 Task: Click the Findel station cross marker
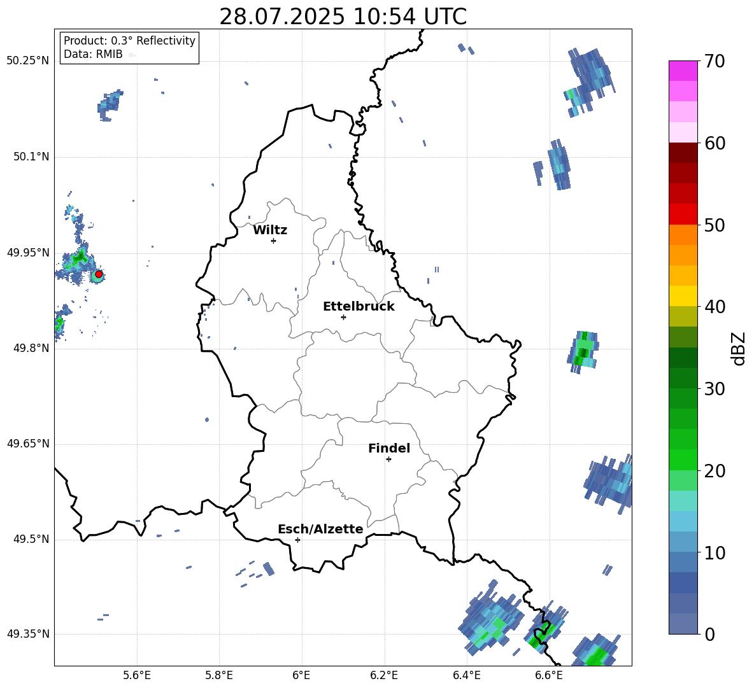click(x=388, y=460)
